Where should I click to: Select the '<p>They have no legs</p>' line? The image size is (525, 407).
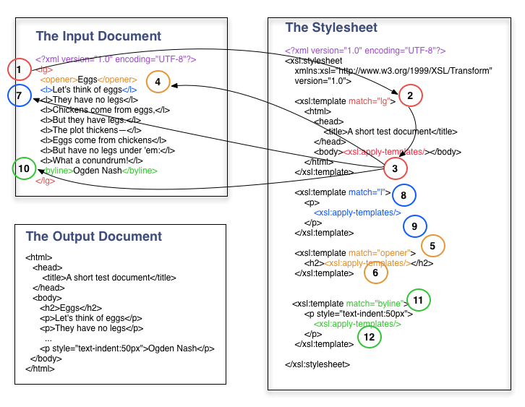click(x=91, y=328)
